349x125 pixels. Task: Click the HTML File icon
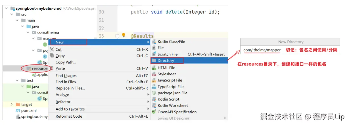coord(154,68)
